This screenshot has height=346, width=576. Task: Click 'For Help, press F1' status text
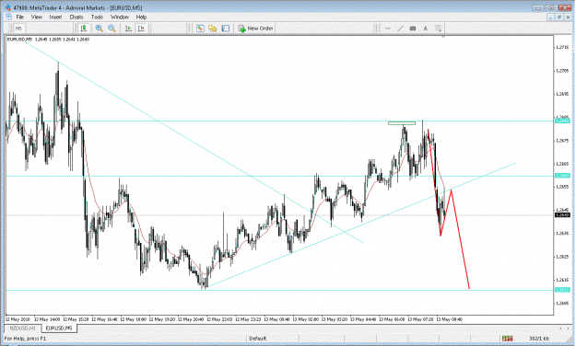(25, 339)
